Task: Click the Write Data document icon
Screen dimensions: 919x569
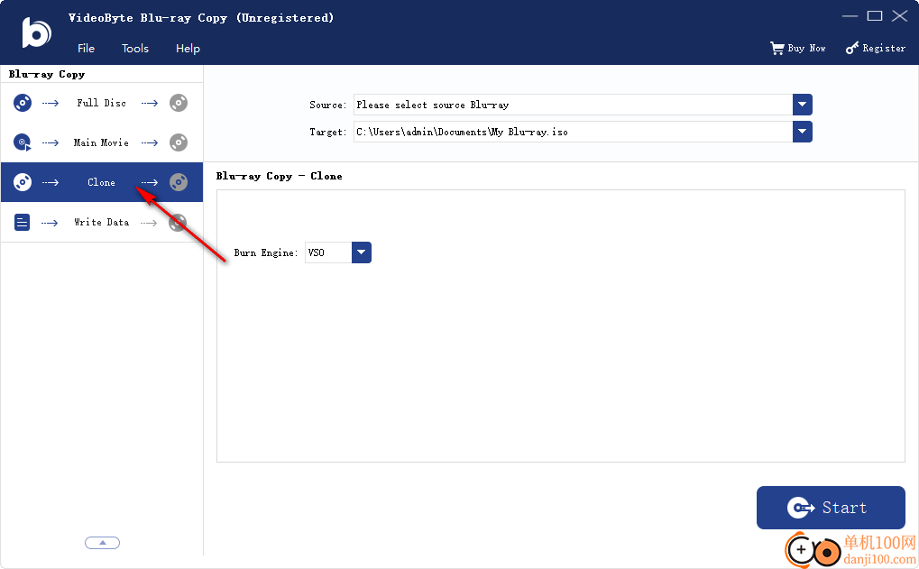Action: pos(23,222)
